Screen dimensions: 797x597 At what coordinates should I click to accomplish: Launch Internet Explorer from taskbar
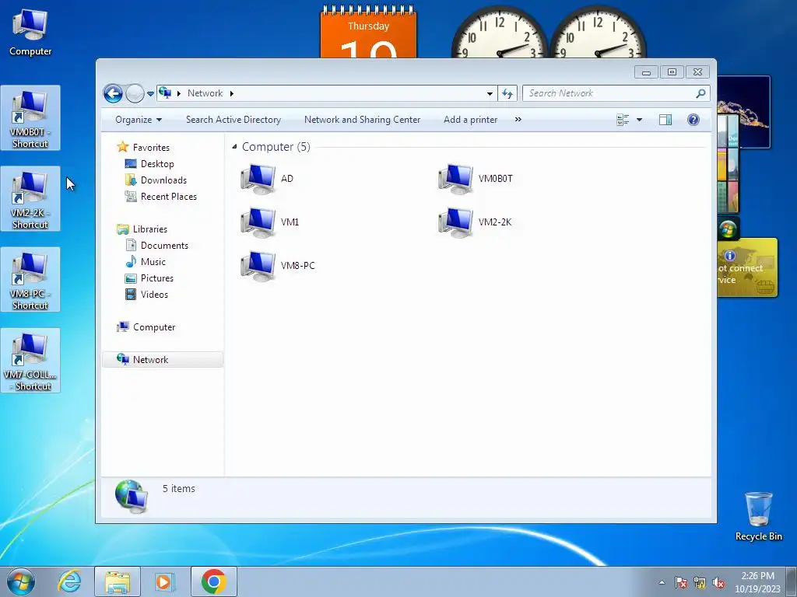click(x=69, y=581)
